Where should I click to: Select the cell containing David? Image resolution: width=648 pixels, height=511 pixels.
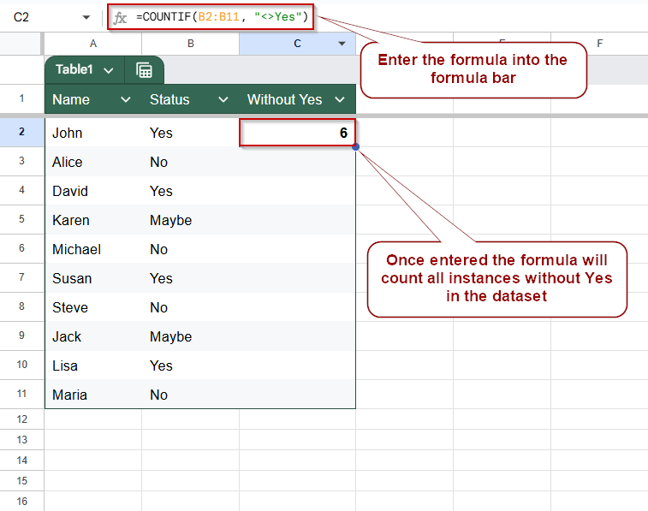pyautogui.click(x=93, y=191)
